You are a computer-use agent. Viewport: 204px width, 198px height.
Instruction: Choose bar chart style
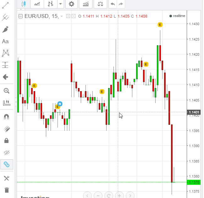51,4
